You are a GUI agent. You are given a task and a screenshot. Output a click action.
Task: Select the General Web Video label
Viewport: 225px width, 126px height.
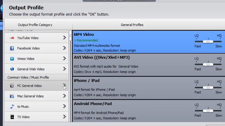(x=31, y=69)
